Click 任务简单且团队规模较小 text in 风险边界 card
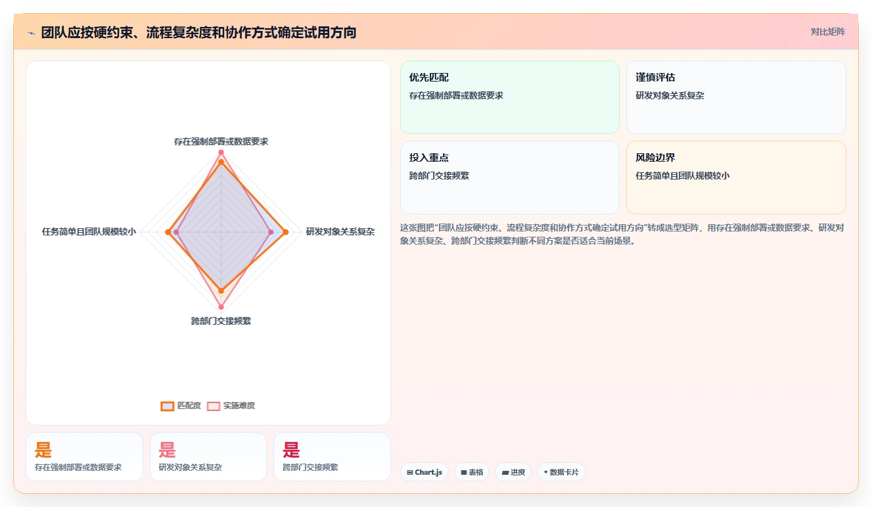Image resolution: width=872 pixels, height=507 pixels. click(x=683, y=176)
